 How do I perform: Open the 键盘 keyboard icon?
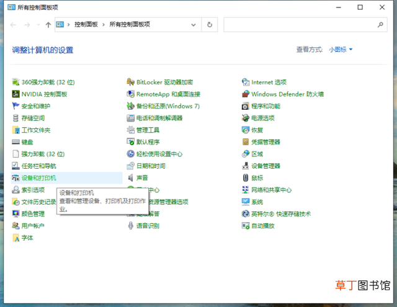click(16, 142)
